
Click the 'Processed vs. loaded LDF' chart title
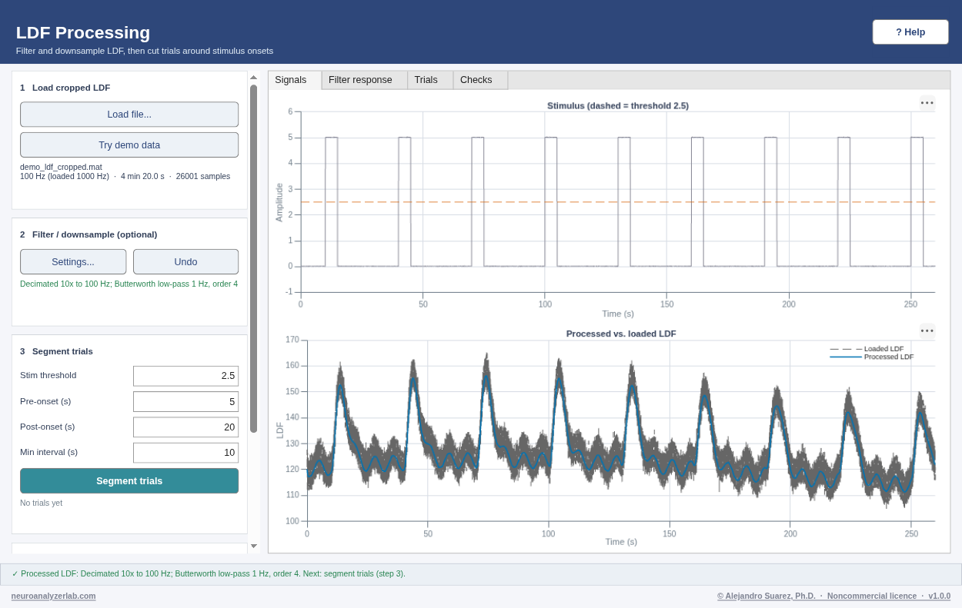[x=621, y=334]
